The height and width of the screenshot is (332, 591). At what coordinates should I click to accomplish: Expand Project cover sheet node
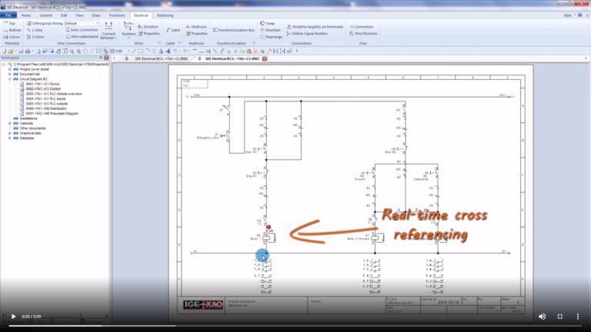(10, 69)
